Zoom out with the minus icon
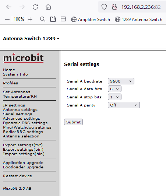Screen dimensions: 166x196 tap(7, 20)
